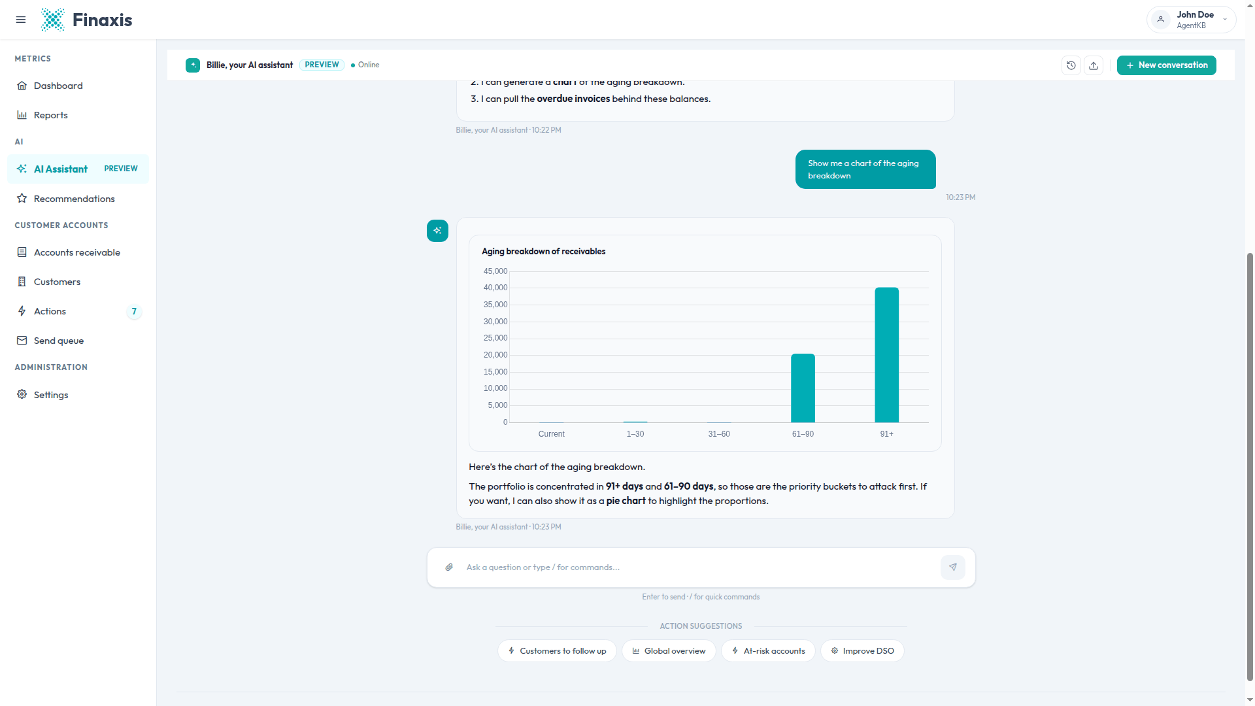This screenshot has height=706, width=1255.
Task: Click the PREVIEW tag beside AI Assistant
Action: pyautogui.click(x=121, y=169)
